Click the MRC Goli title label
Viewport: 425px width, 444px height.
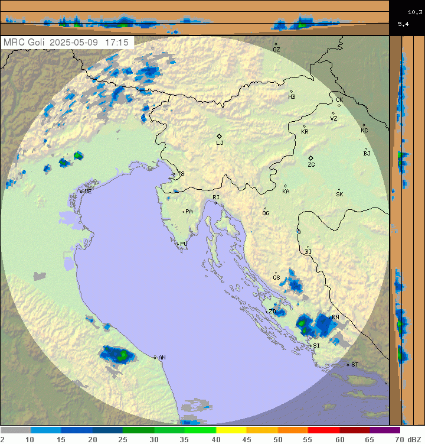24,43
